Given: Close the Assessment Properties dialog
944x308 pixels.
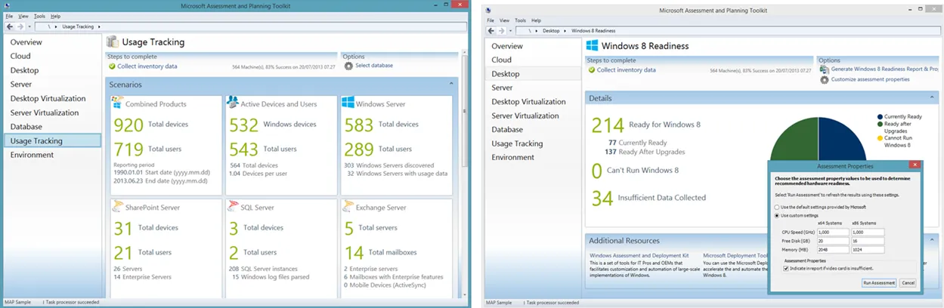Looking at the screenshot, I should tap(914, 165).
